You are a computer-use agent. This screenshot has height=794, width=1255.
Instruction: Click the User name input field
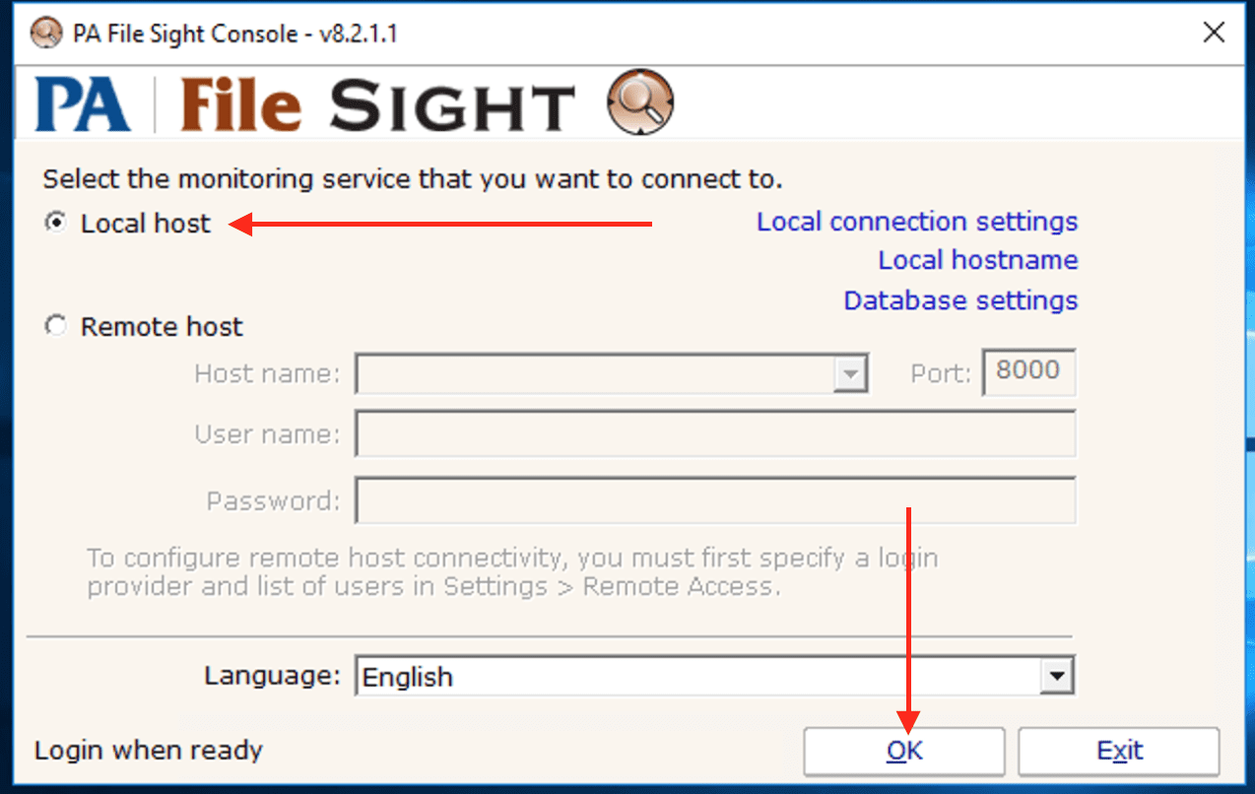714,434
